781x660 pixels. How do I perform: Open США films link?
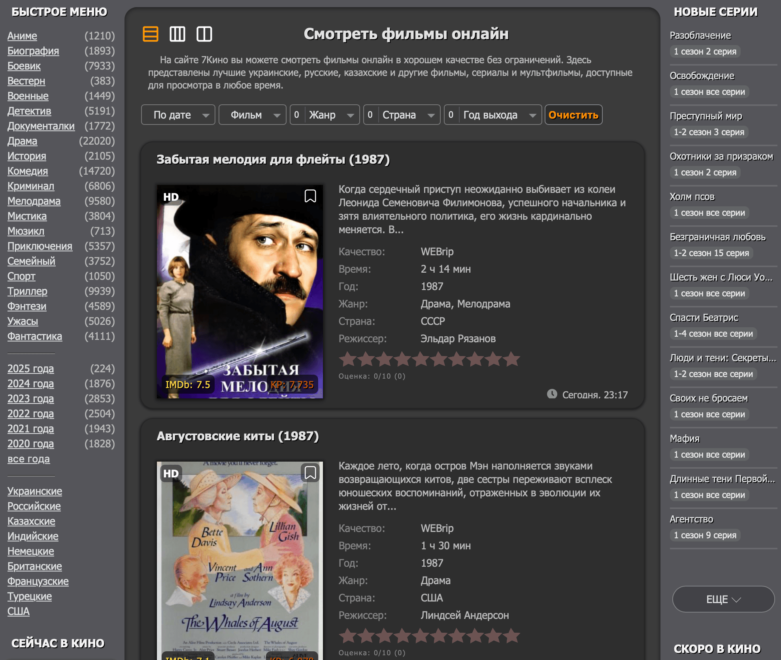(x=19, y=611)
